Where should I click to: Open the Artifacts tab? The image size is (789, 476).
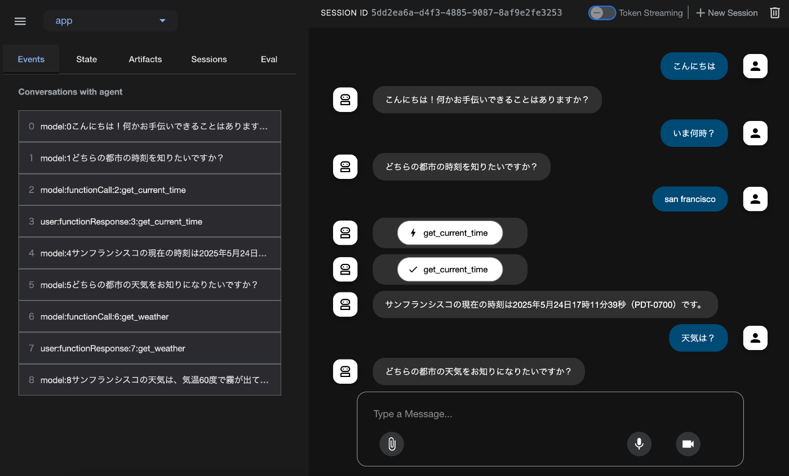point(145,59)
